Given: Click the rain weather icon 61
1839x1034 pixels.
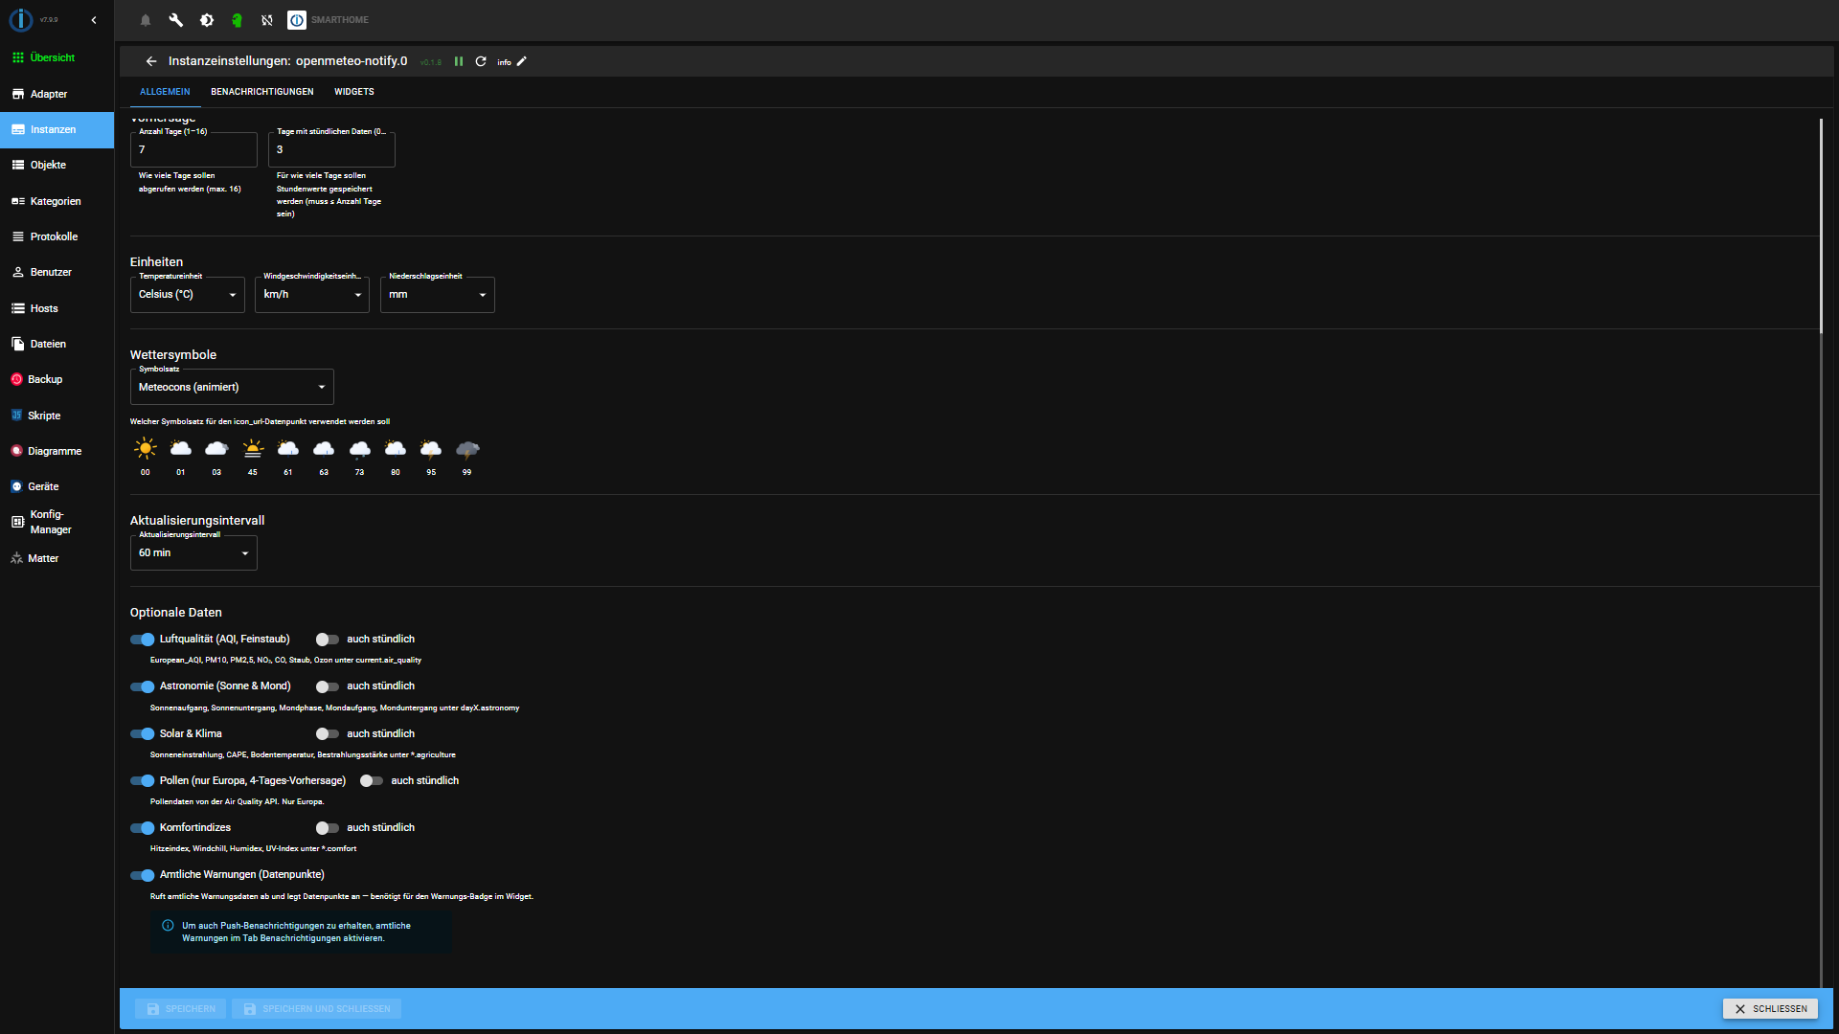Looking at the screenshot, I should click(x=288, y=448).
